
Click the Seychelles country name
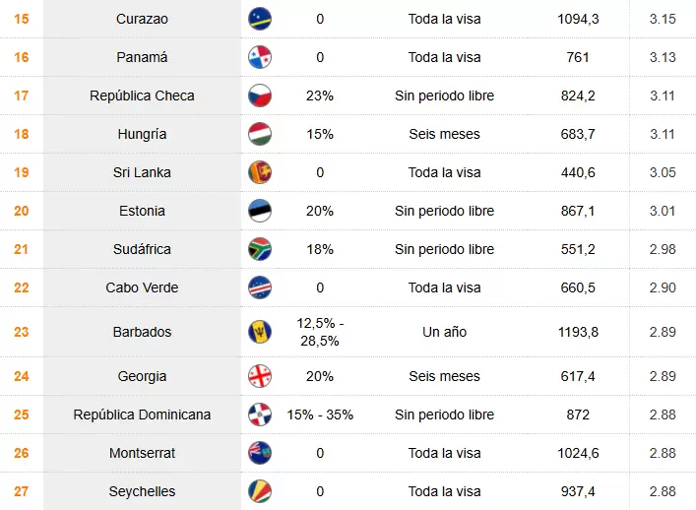(142, 491)
